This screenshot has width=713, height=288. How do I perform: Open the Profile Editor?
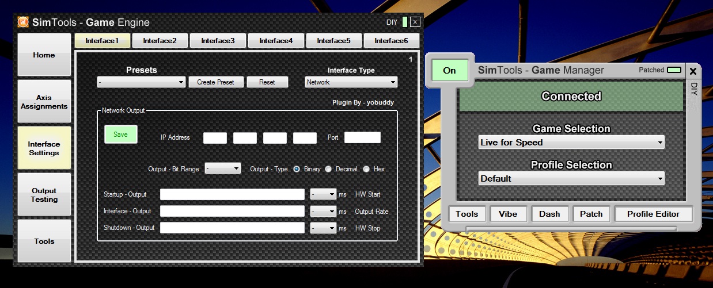click(653, 214)
